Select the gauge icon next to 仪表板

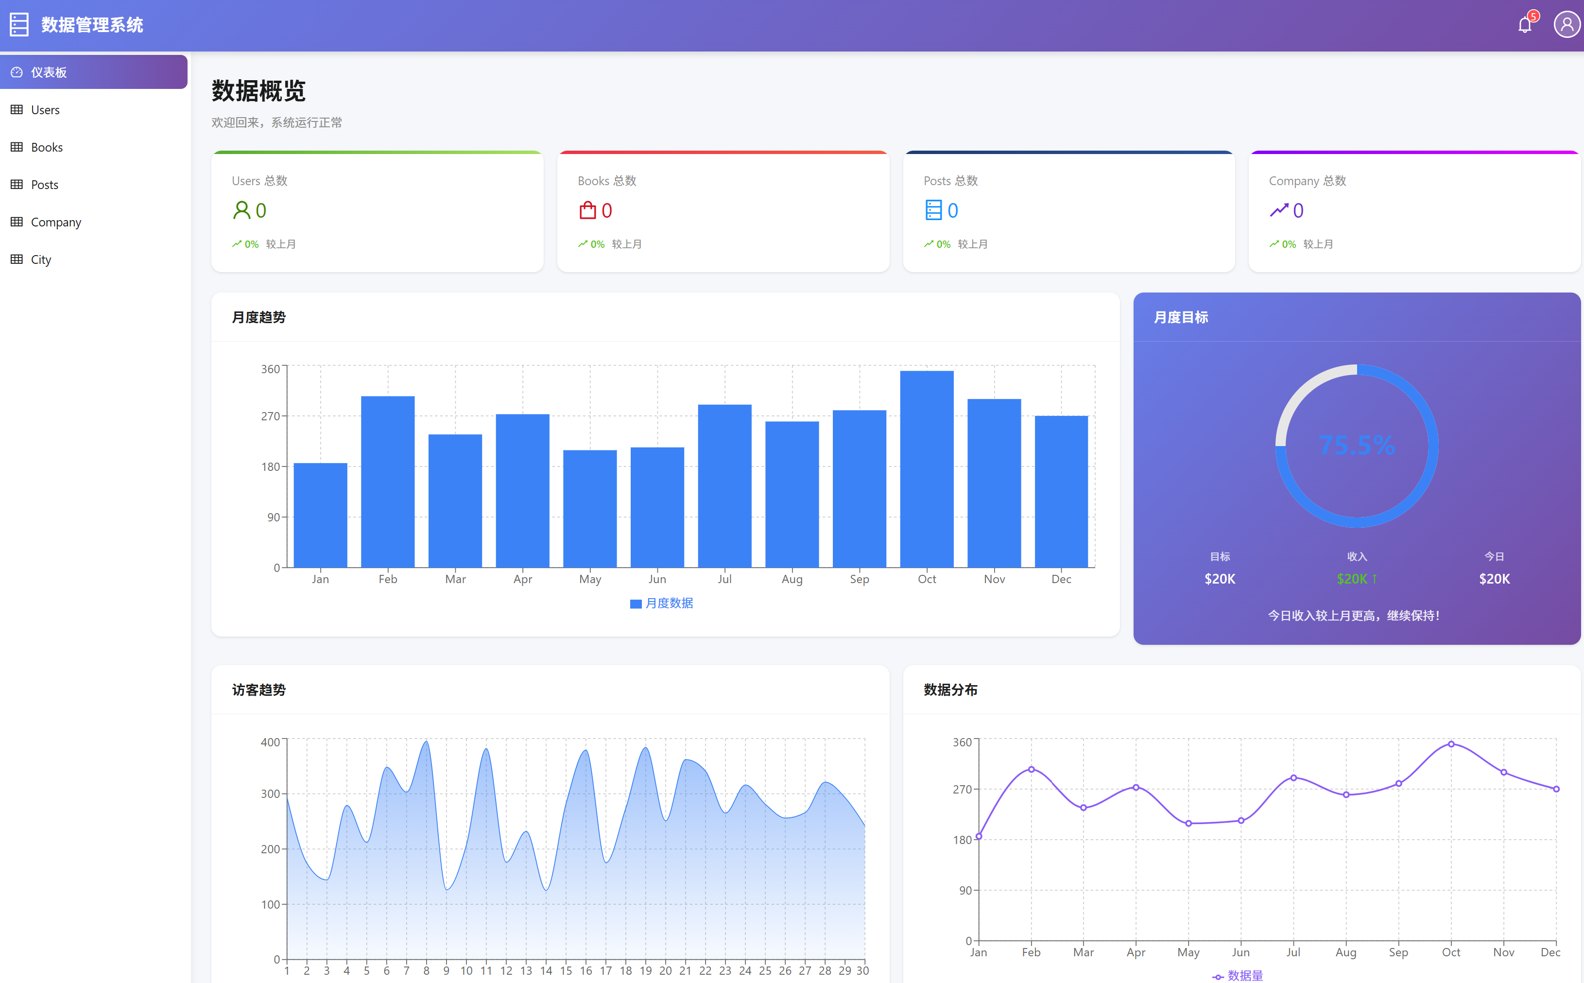(x=17, y=72)
